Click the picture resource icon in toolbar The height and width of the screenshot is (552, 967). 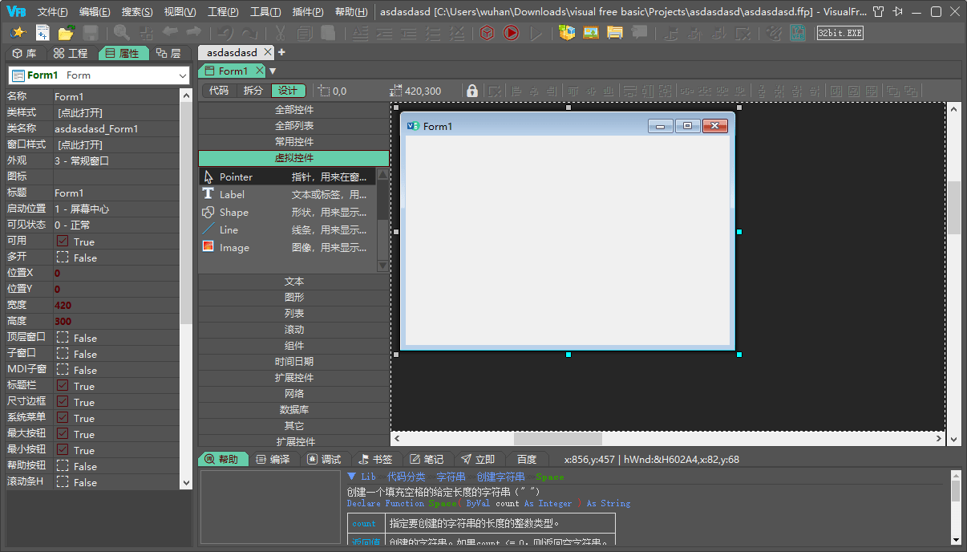[591, 33]
